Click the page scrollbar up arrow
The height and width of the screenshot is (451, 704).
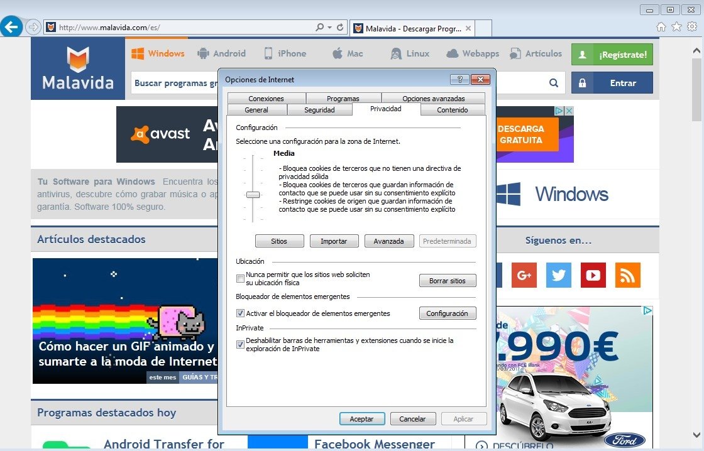(x=696, y=51)
